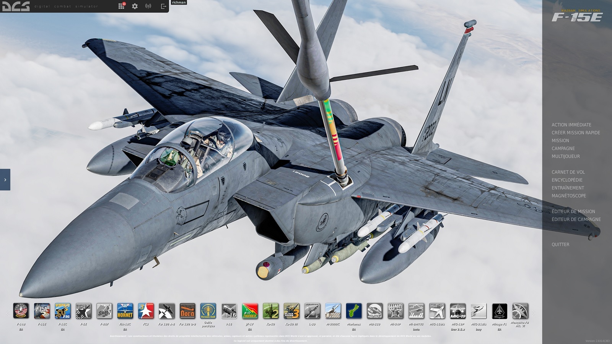Viewport: 612px width, 344px height.
Task: Select the FC3 module icon
Action: coord(146,311)
